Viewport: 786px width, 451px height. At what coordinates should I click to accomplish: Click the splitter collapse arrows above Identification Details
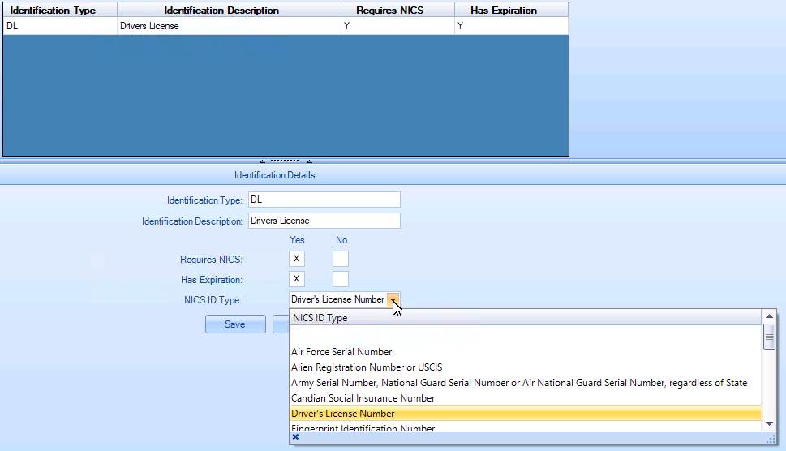tap(285, 161)
